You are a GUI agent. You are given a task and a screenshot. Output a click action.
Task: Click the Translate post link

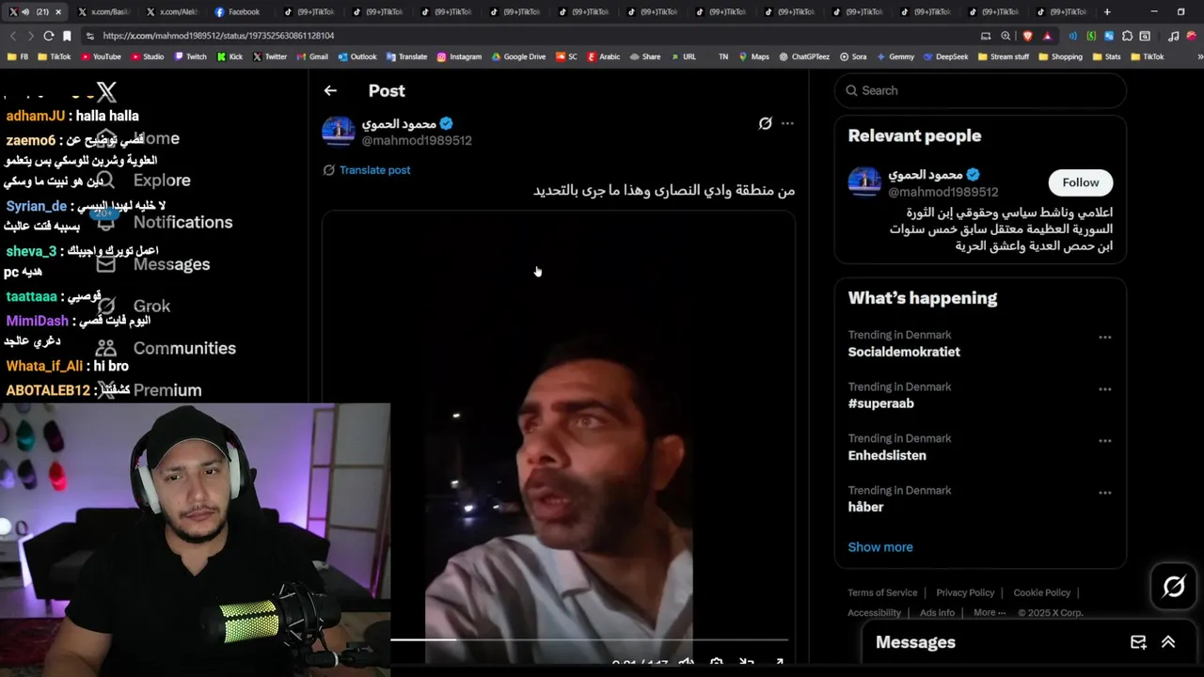coord(374,170)
